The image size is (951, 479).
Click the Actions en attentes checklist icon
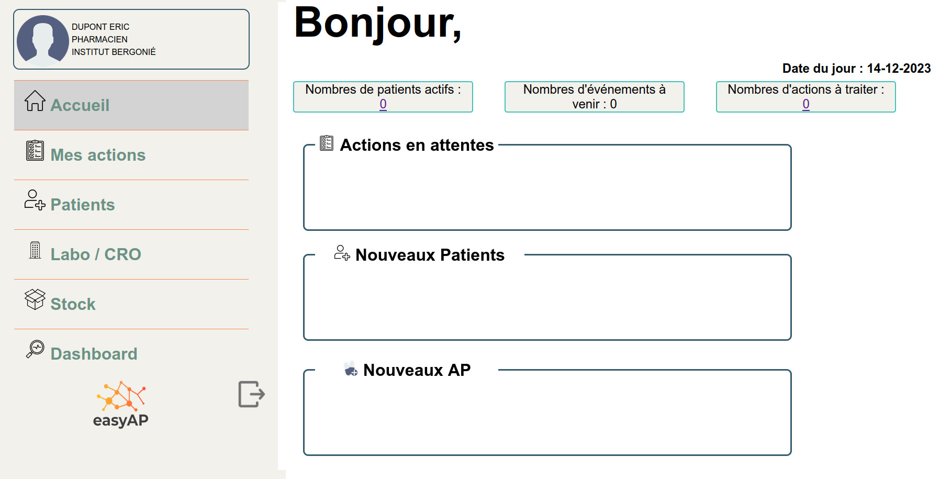click(327, 143)
